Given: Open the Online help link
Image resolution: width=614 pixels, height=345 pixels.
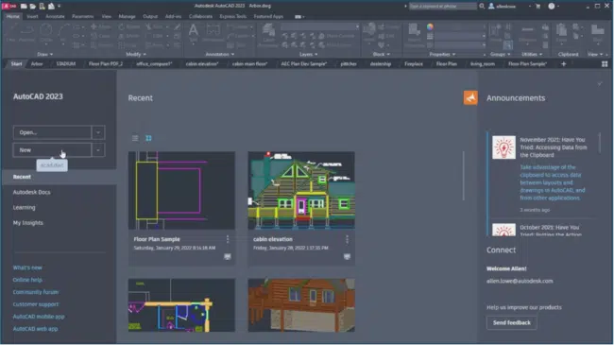Looking at the screenshot, I should [27, 280].
